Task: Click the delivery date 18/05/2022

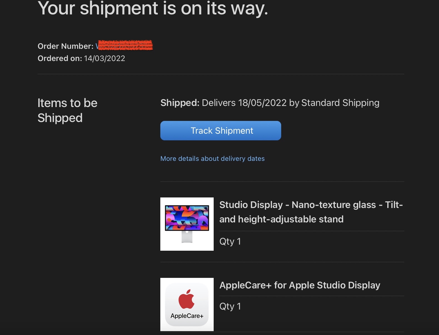Action: [262, 103]
